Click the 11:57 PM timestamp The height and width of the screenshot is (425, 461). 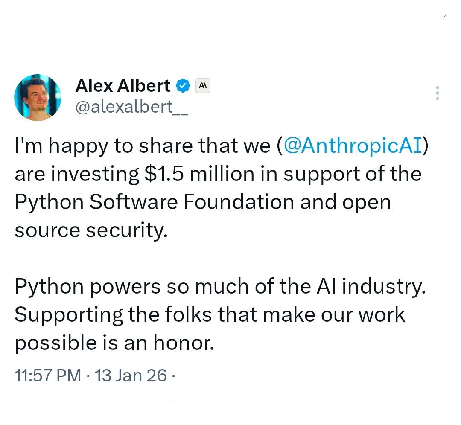pos(47,376)
